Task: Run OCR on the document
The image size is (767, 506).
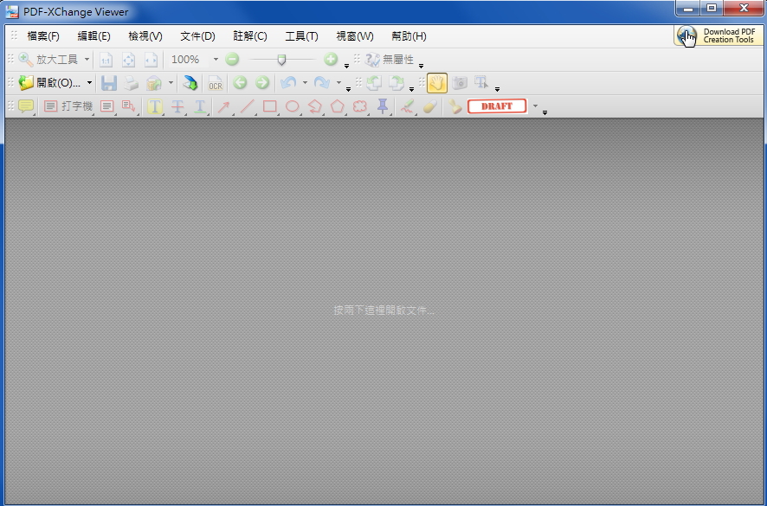Action: [x=216, y=83]
